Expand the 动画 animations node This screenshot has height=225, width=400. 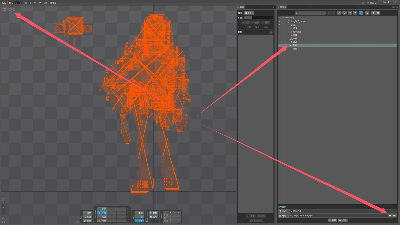[x=289, y=42]
